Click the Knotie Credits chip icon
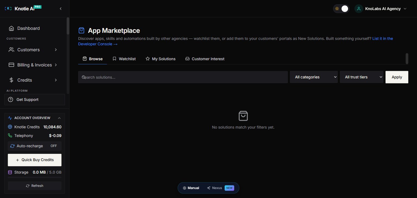The width and height of the screenshot is (417, 198). point(10,127)
